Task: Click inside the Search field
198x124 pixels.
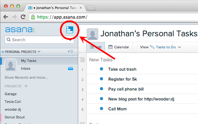Action: (x=36, y=40)
